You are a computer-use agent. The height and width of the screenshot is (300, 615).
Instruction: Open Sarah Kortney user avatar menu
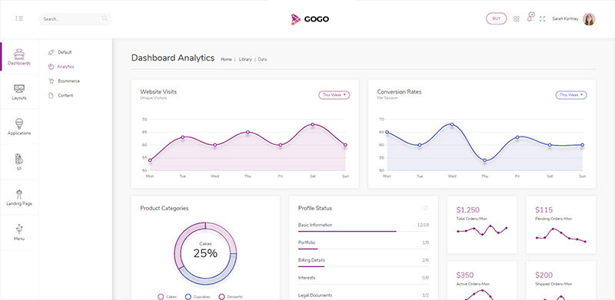[589, 19]
